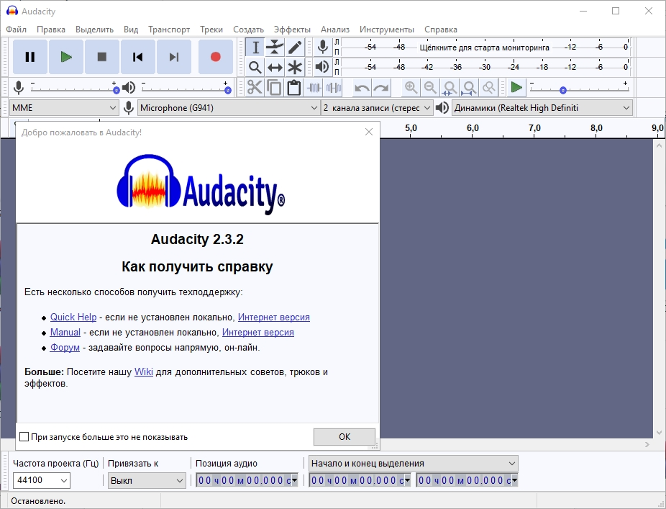Open Начало и конец выделения dropdown
Image resolution: width=666 pixels, height=509 pixels.
pyautogui.click(x=414, y=464)
